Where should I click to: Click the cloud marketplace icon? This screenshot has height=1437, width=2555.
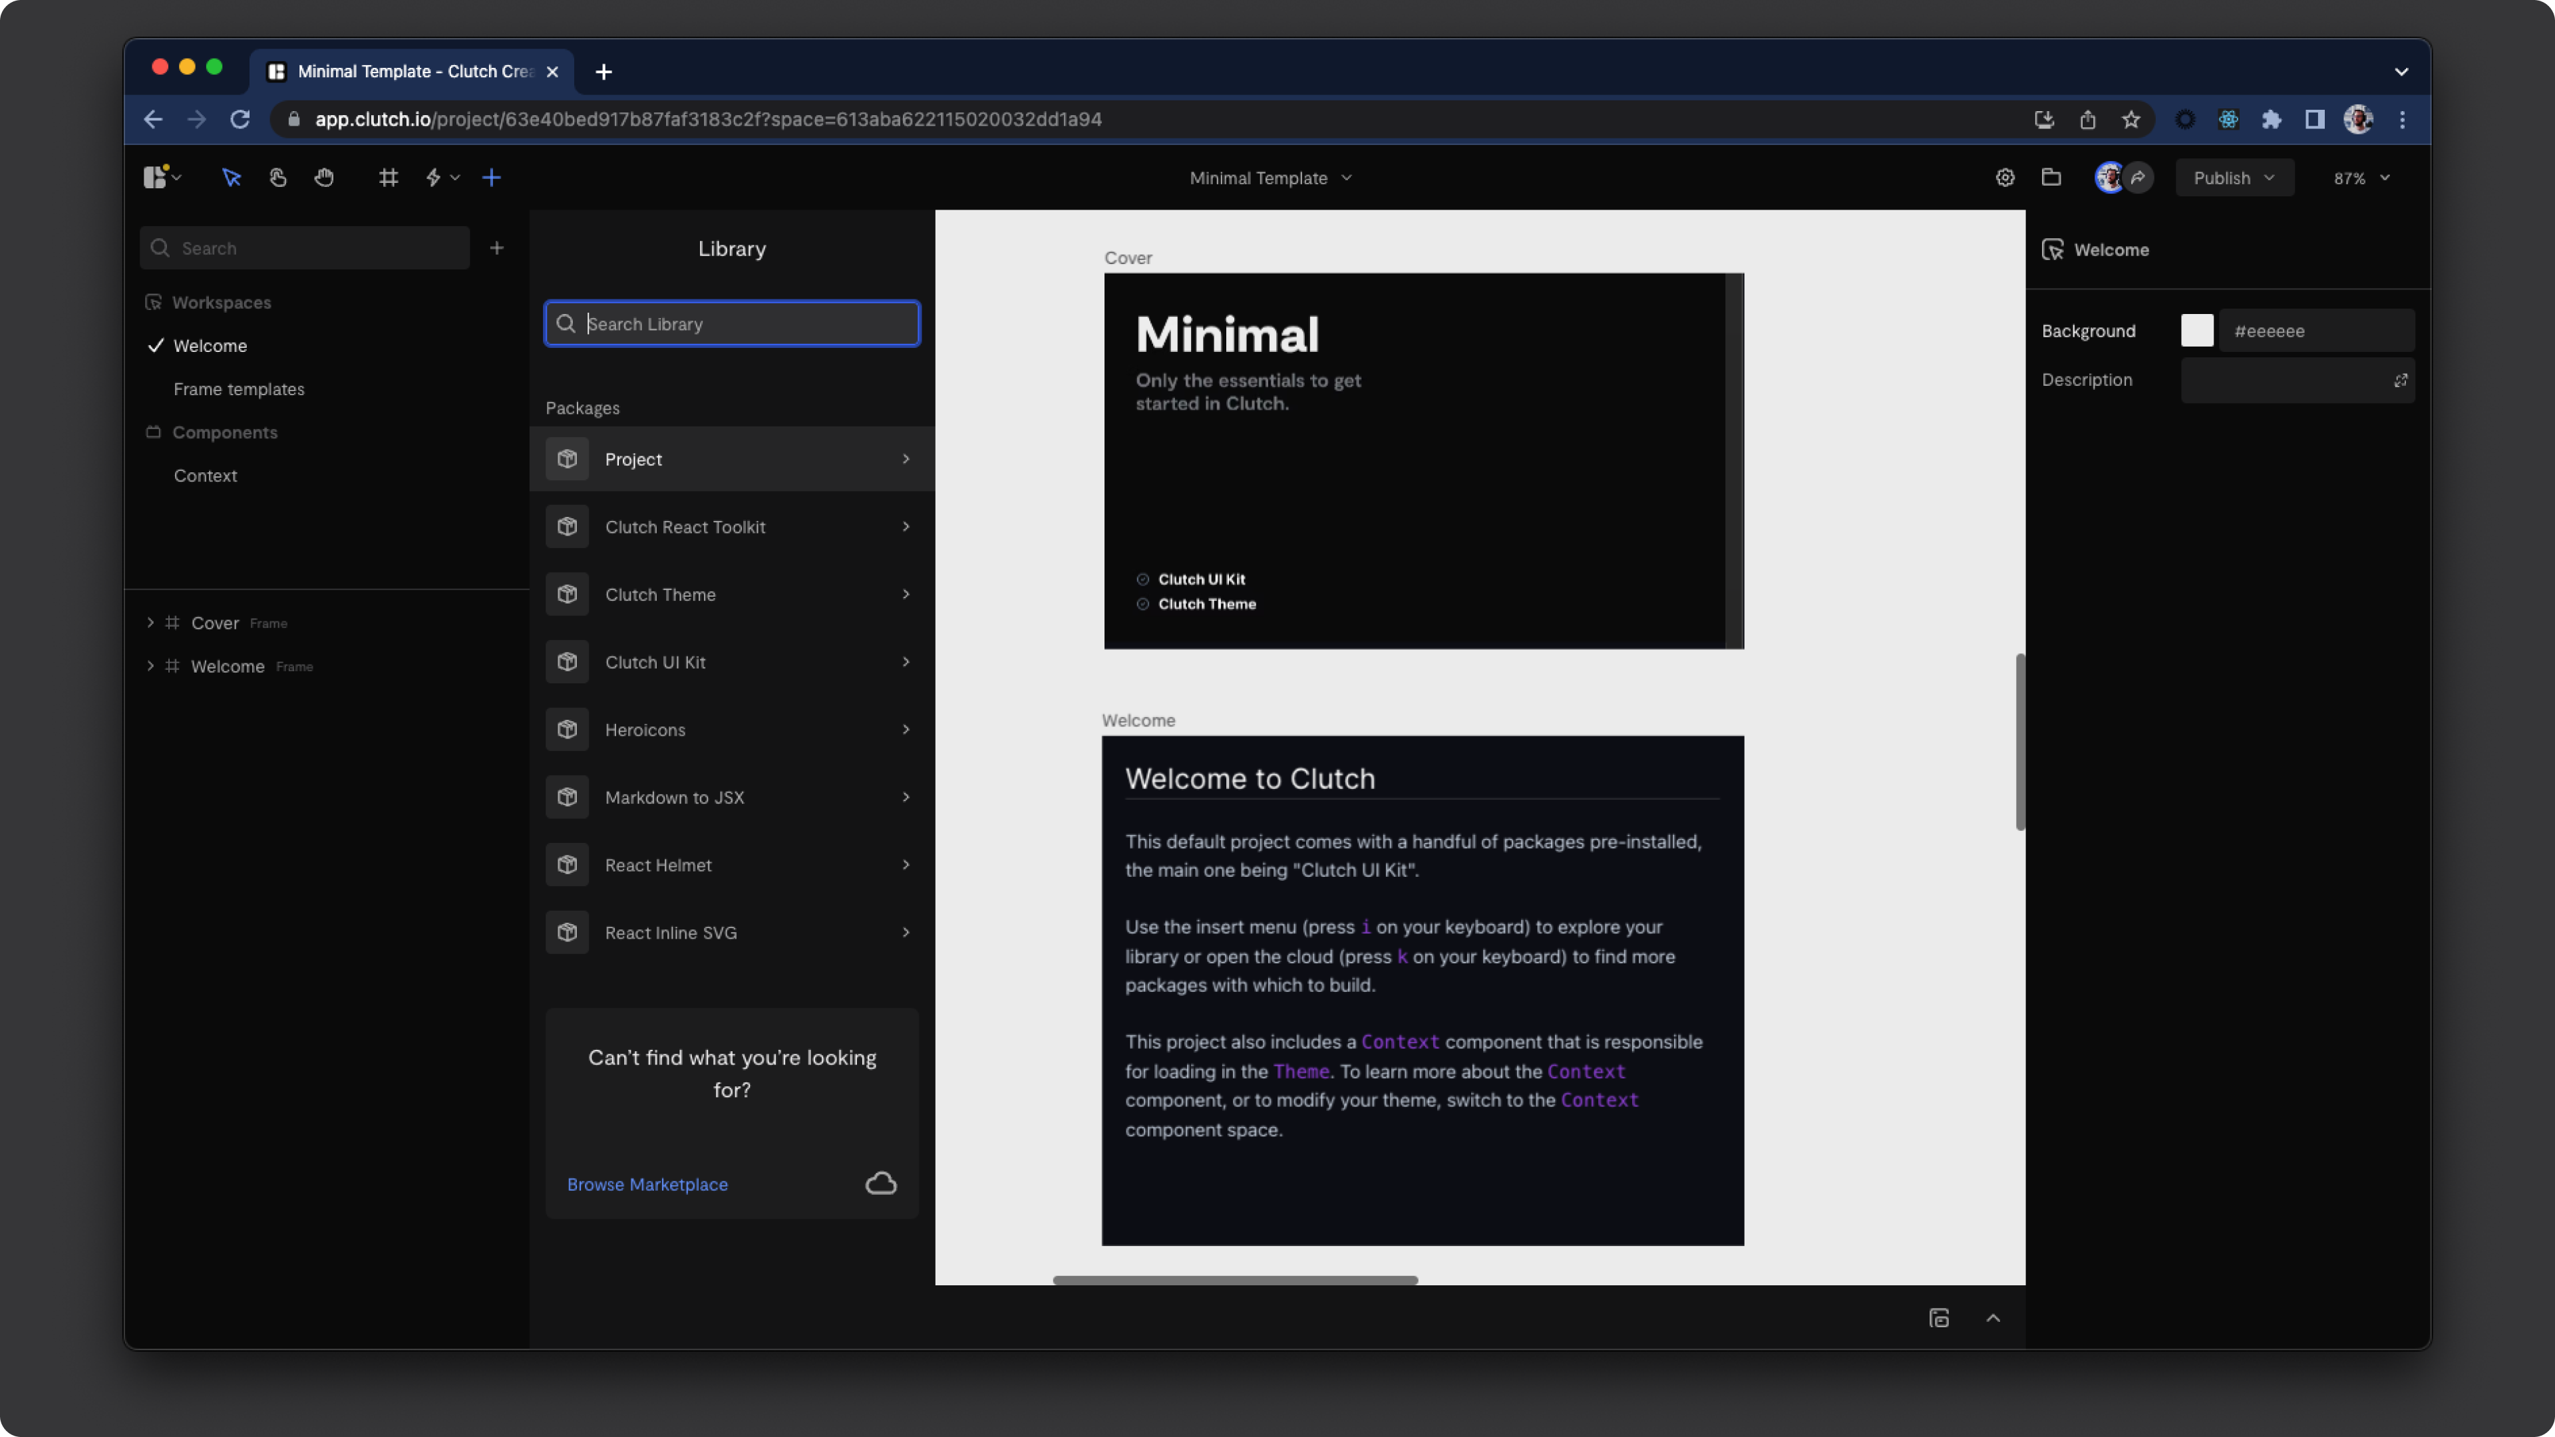pyautogui.click(x=881, y=1183)
